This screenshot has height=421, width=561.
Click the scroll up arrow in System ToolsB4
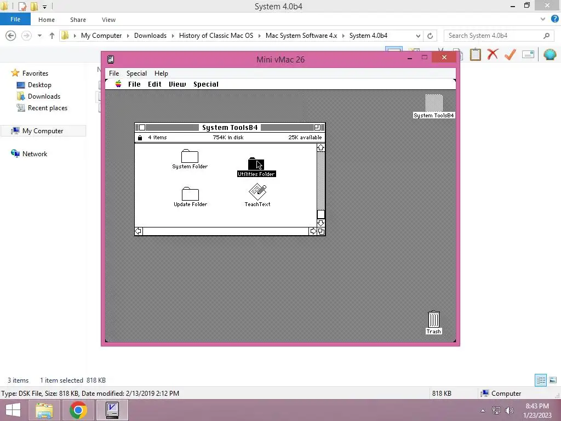coord(320,147)
